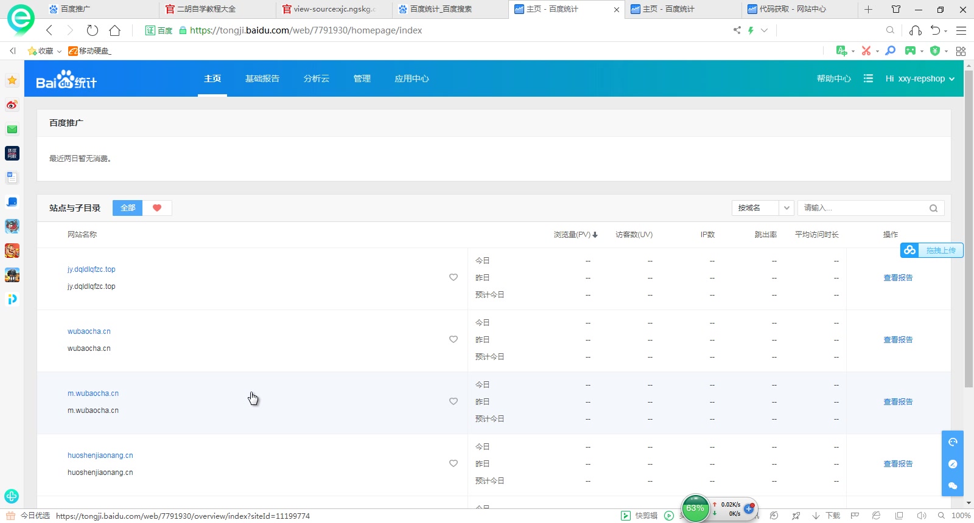Click the 拖拽上传 cloud upload button
The height and width of the screenshot is (523, 974).
(x=932, y=250)
